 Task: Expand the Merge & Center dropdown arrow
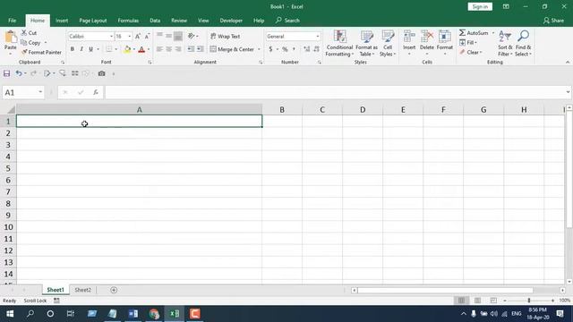pyautogui.click(x=259, y=49)
